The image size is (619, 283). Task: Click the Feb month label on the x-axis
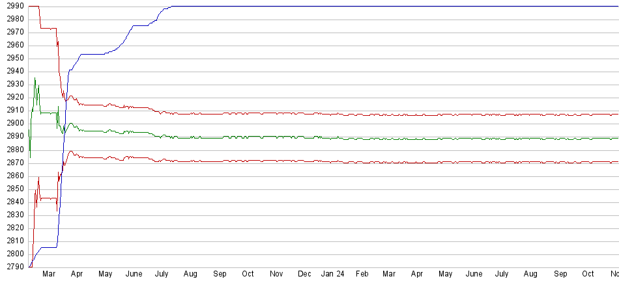point(362,274)
